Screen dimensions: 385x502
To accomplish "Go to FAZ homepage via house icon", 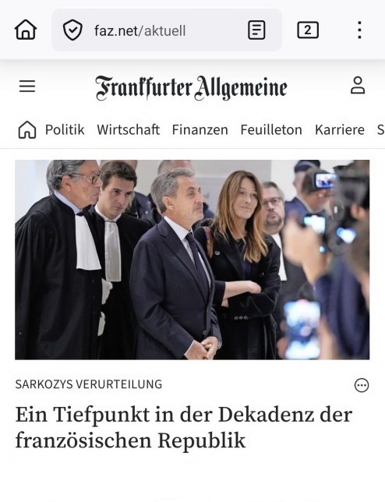I will [27, 129].
